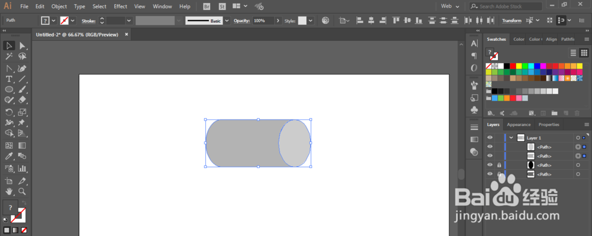Image resolution: width=592 pixels, height=236 pixels.
Task: Select the Zoom tool
Action: (22, 191)
